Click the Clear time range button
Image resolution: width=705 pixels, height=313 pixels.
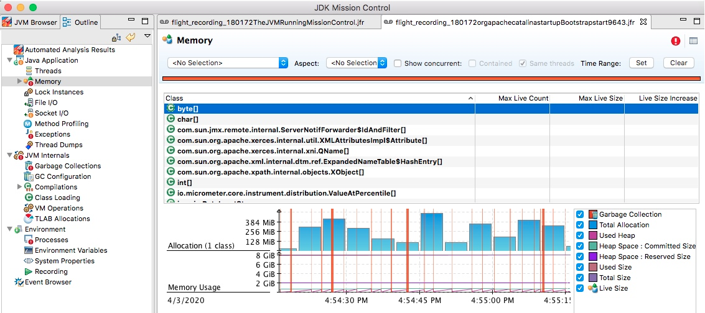click(x=678, y=63)
